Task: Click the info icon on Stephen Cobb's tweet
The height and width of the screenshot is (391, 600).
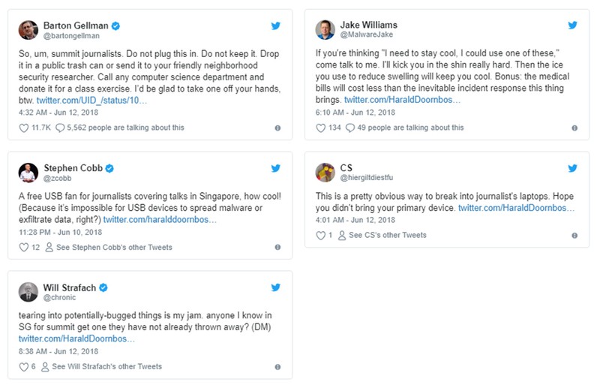Action: (277, 248)
